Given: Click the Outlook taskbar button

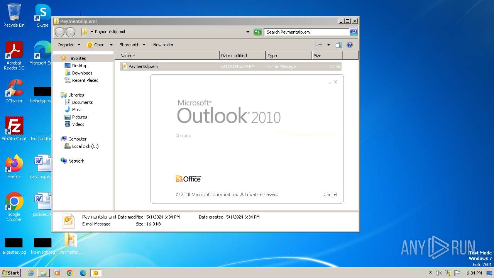Looking at the screenshot, I should [x=96, y=273].
